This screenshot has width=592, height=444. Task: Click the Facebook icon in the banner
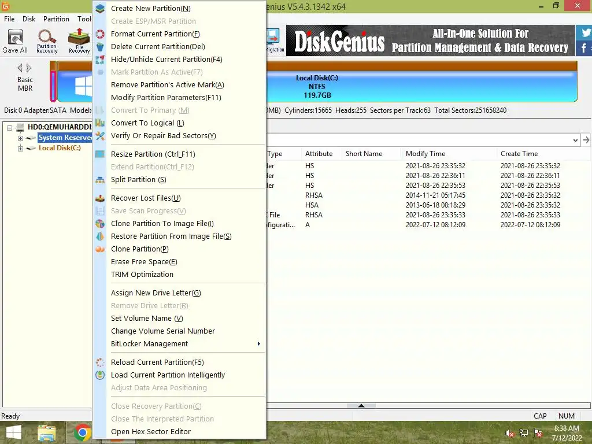584,48
